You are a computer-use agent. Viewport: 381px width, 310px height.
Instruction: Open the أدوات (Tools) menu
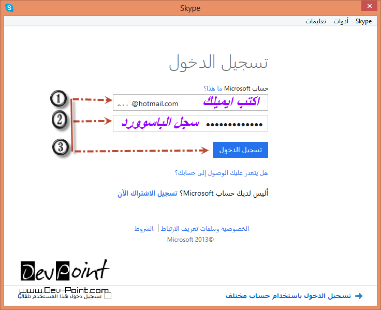pos(341,21)
